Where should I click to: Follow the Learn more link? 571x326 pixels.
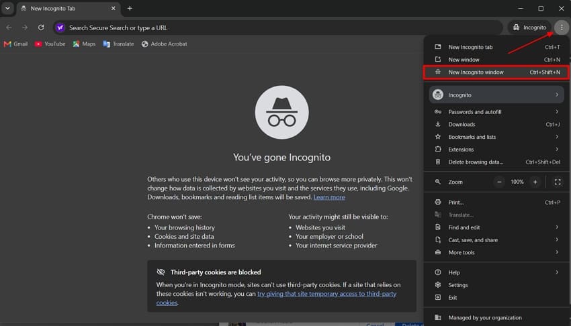coord(329,197)
